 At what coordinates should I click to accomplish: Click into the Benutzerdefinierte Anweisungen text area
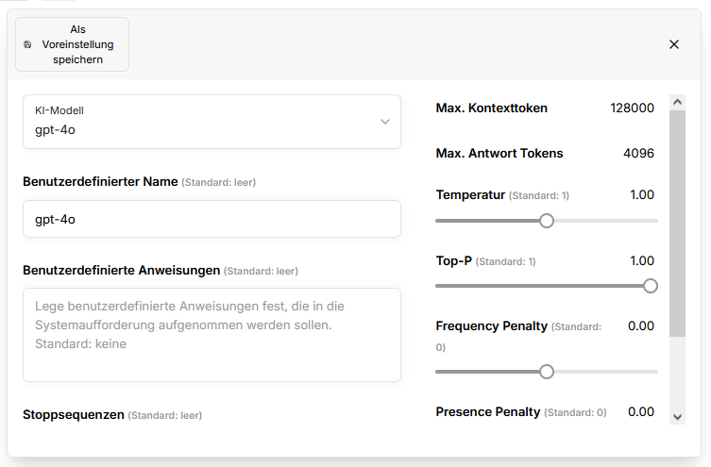point(212,334)
